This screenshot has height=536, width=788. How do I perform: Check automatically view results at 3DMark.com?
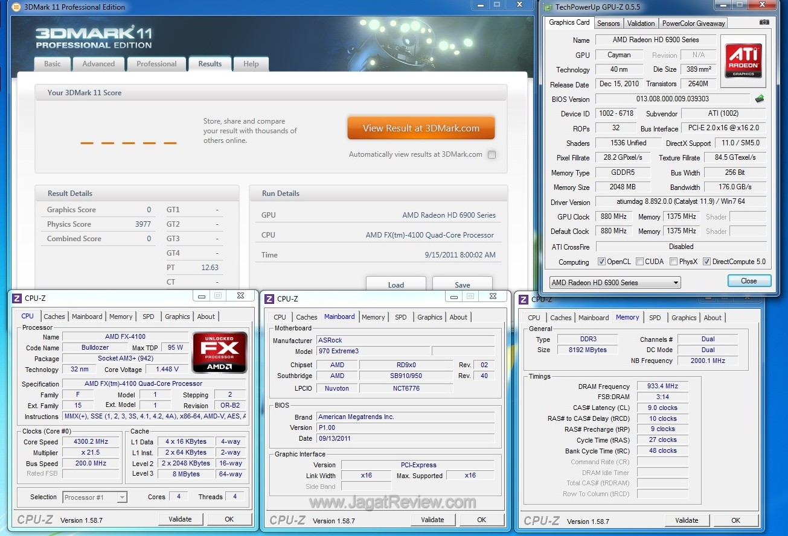coord(492,154)
